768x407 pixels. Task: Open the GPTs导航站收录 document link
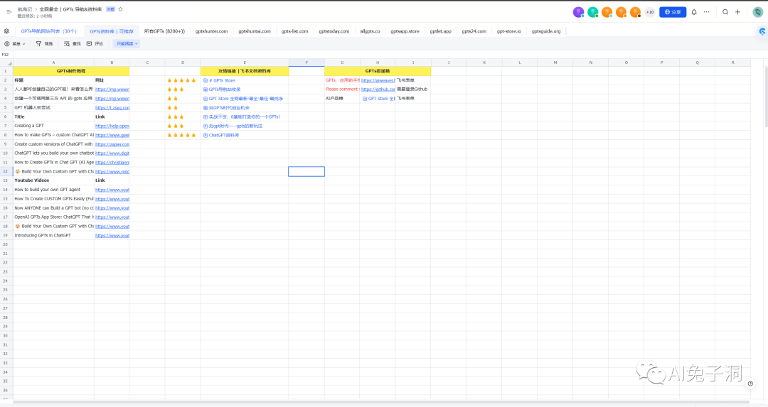point(222,89)
